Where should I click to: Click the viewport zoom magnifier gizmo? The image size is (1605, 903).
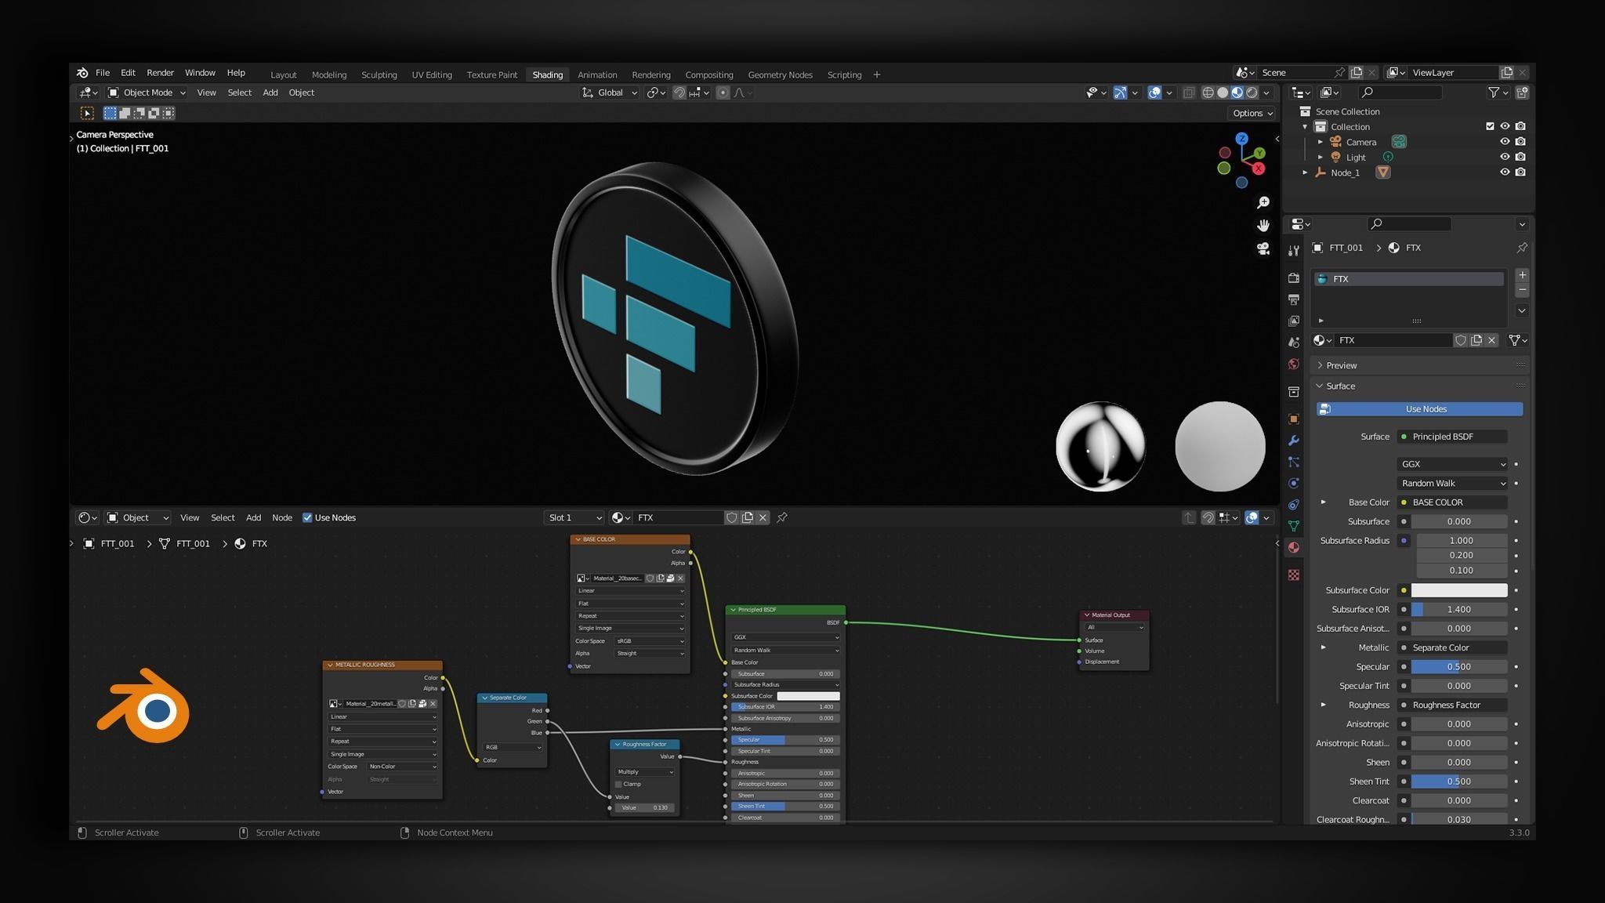click(1263, 203)
